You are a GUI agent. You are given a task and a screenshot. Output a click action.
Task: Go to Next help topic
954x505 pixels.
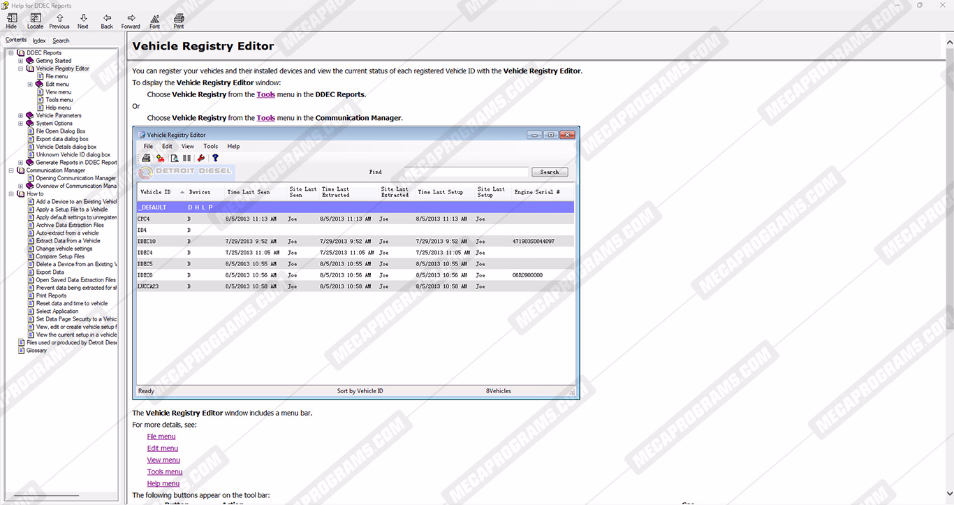pos(83,20)
